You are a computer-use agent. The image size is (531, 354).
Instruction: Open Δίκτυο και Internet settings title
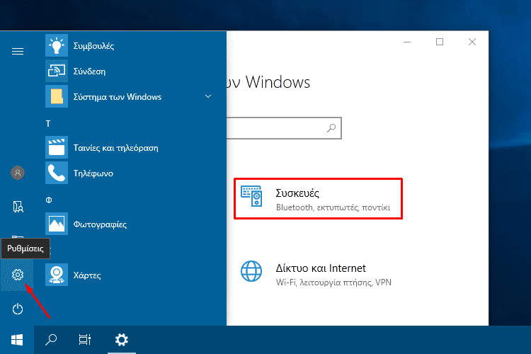(321, 268)
